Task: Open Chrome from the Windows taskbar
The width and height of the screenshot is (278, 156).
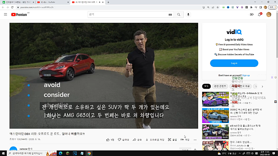Action: pos(89,153)
